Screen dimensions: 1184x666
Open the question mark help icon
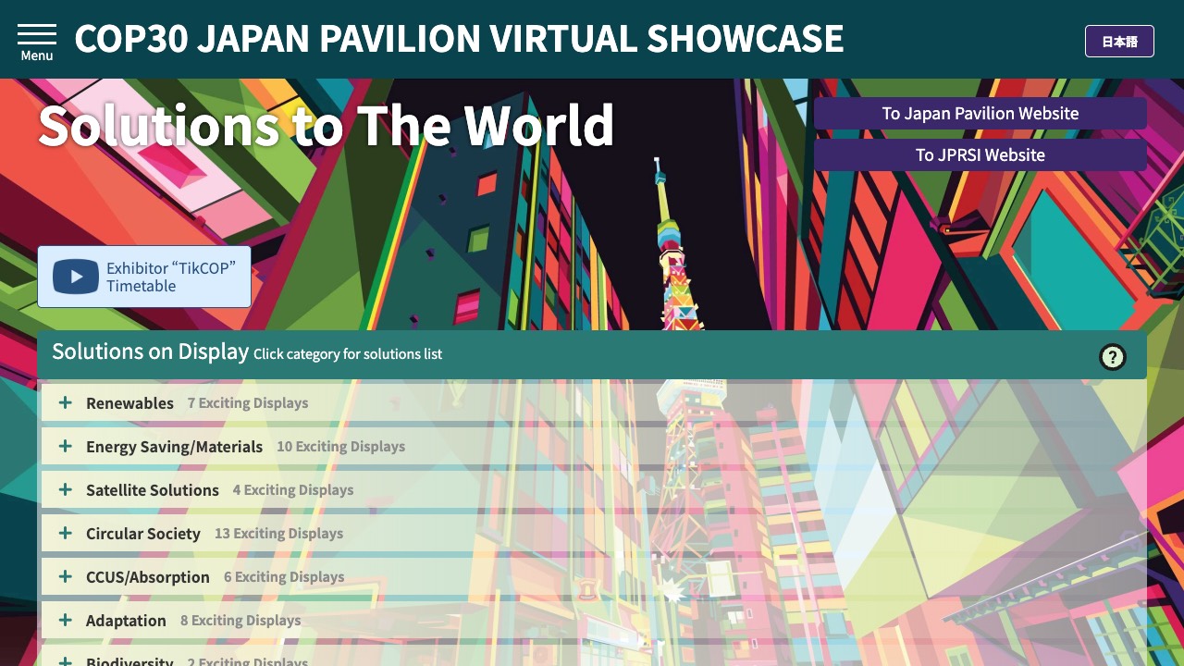pyautogui.click(x=1112, y=357)
